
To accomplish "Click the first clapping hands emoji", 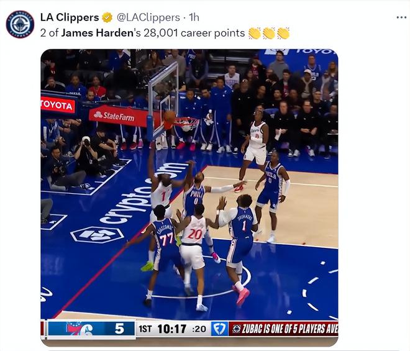I will (255, 33).
